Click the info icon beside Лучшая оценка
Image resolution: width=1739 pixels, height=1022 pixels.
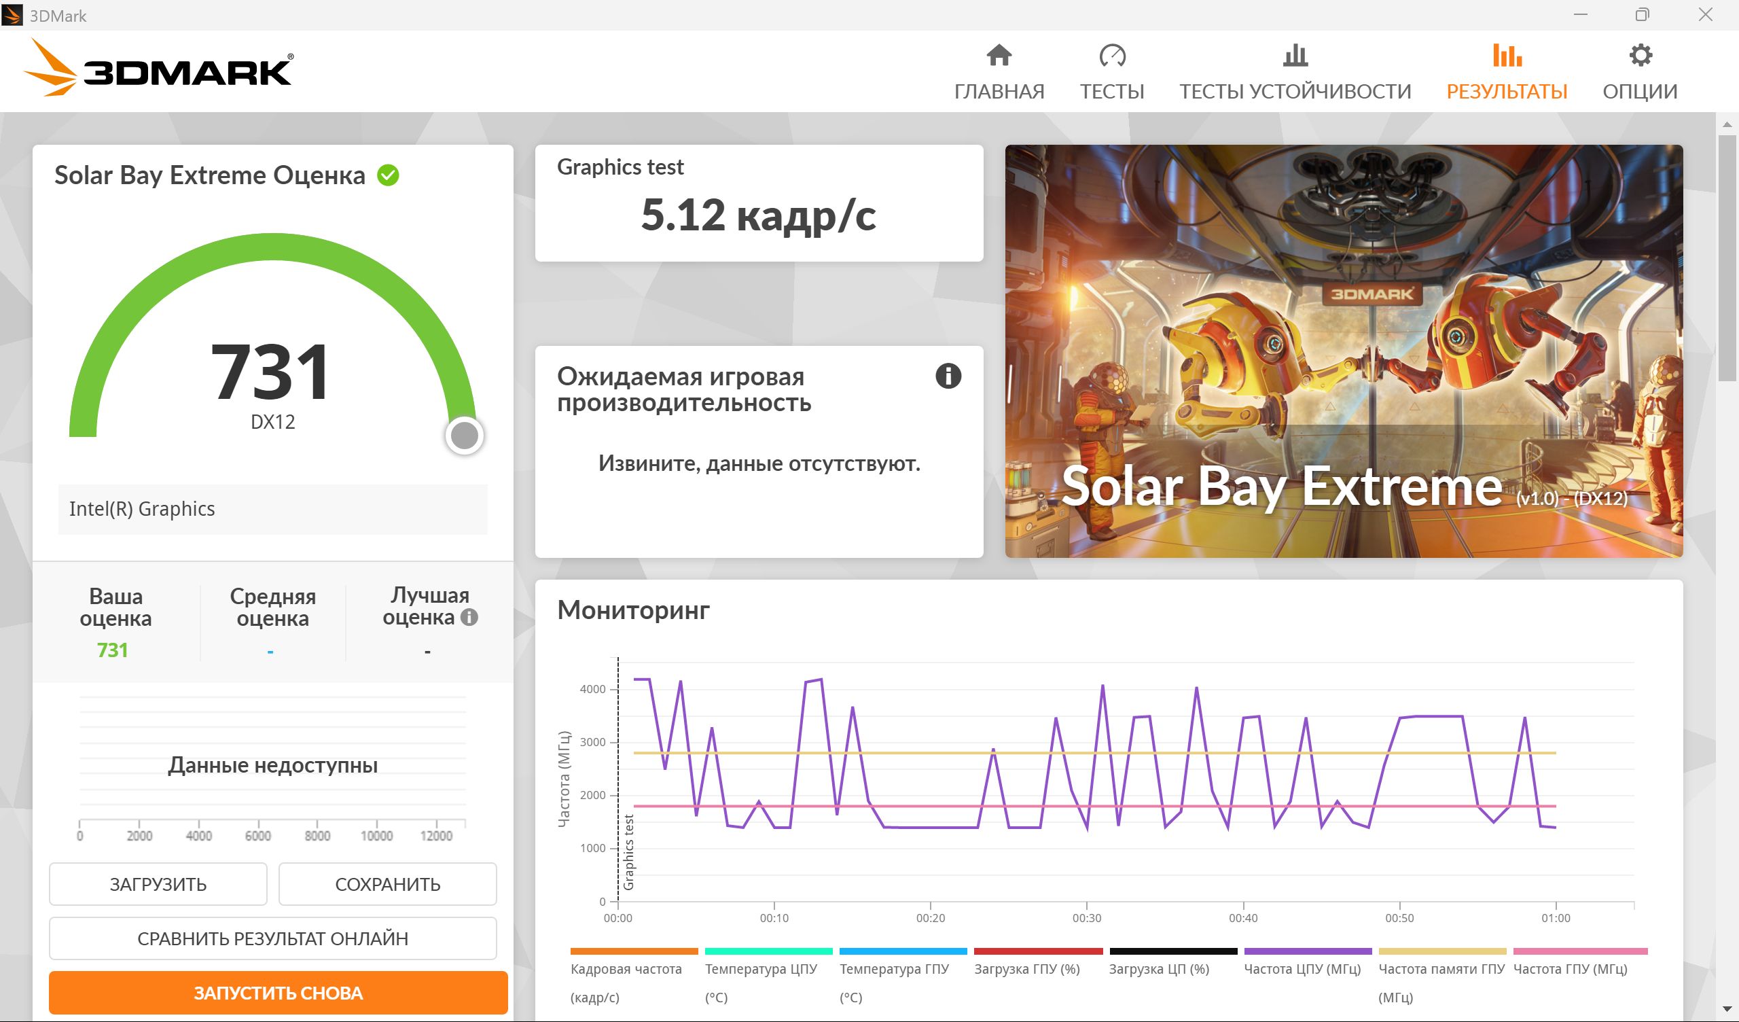click(469, 617)
